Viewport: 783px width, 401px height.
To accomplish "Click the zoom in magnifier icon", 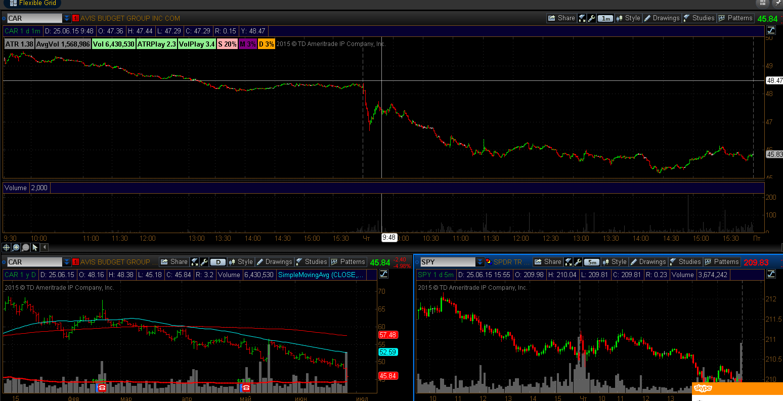I will [x=16, y=247].
